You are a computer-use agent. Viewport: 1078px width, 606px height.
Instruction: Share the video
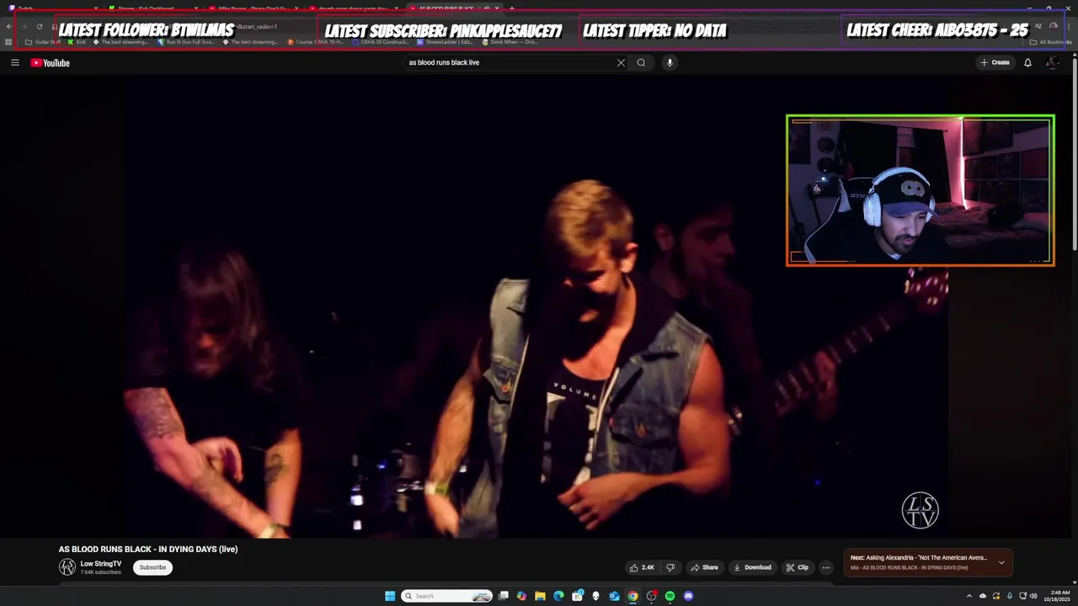(x=704, y=567)
